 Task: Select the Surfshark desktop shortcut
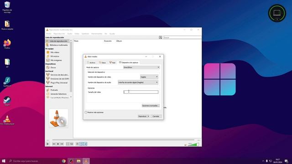point(7,82)
